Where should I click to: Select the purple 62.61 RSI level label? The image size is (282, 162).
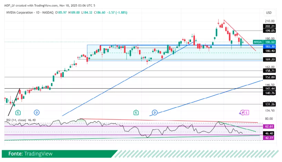(269, 126)
